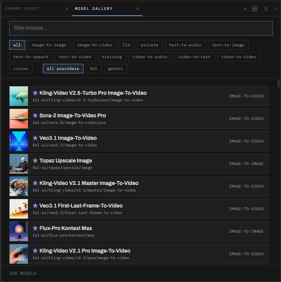
Task: Filter by video-to-audio category
Action: [x=150, y=57]
